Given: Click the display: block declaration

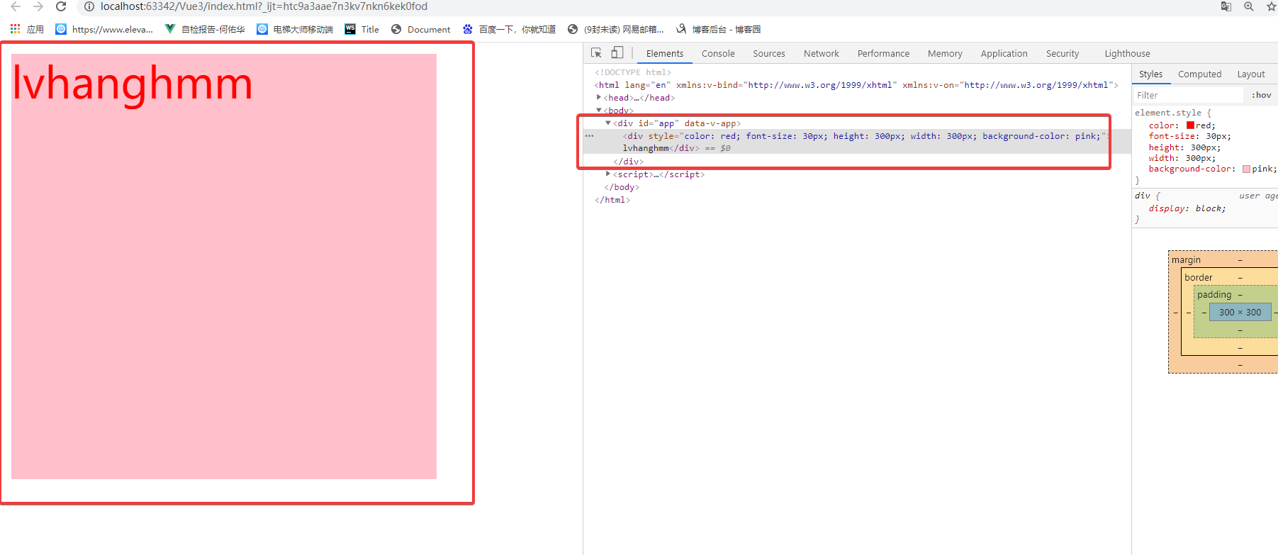Looking at the screenshot, I should click(1187, 208).
